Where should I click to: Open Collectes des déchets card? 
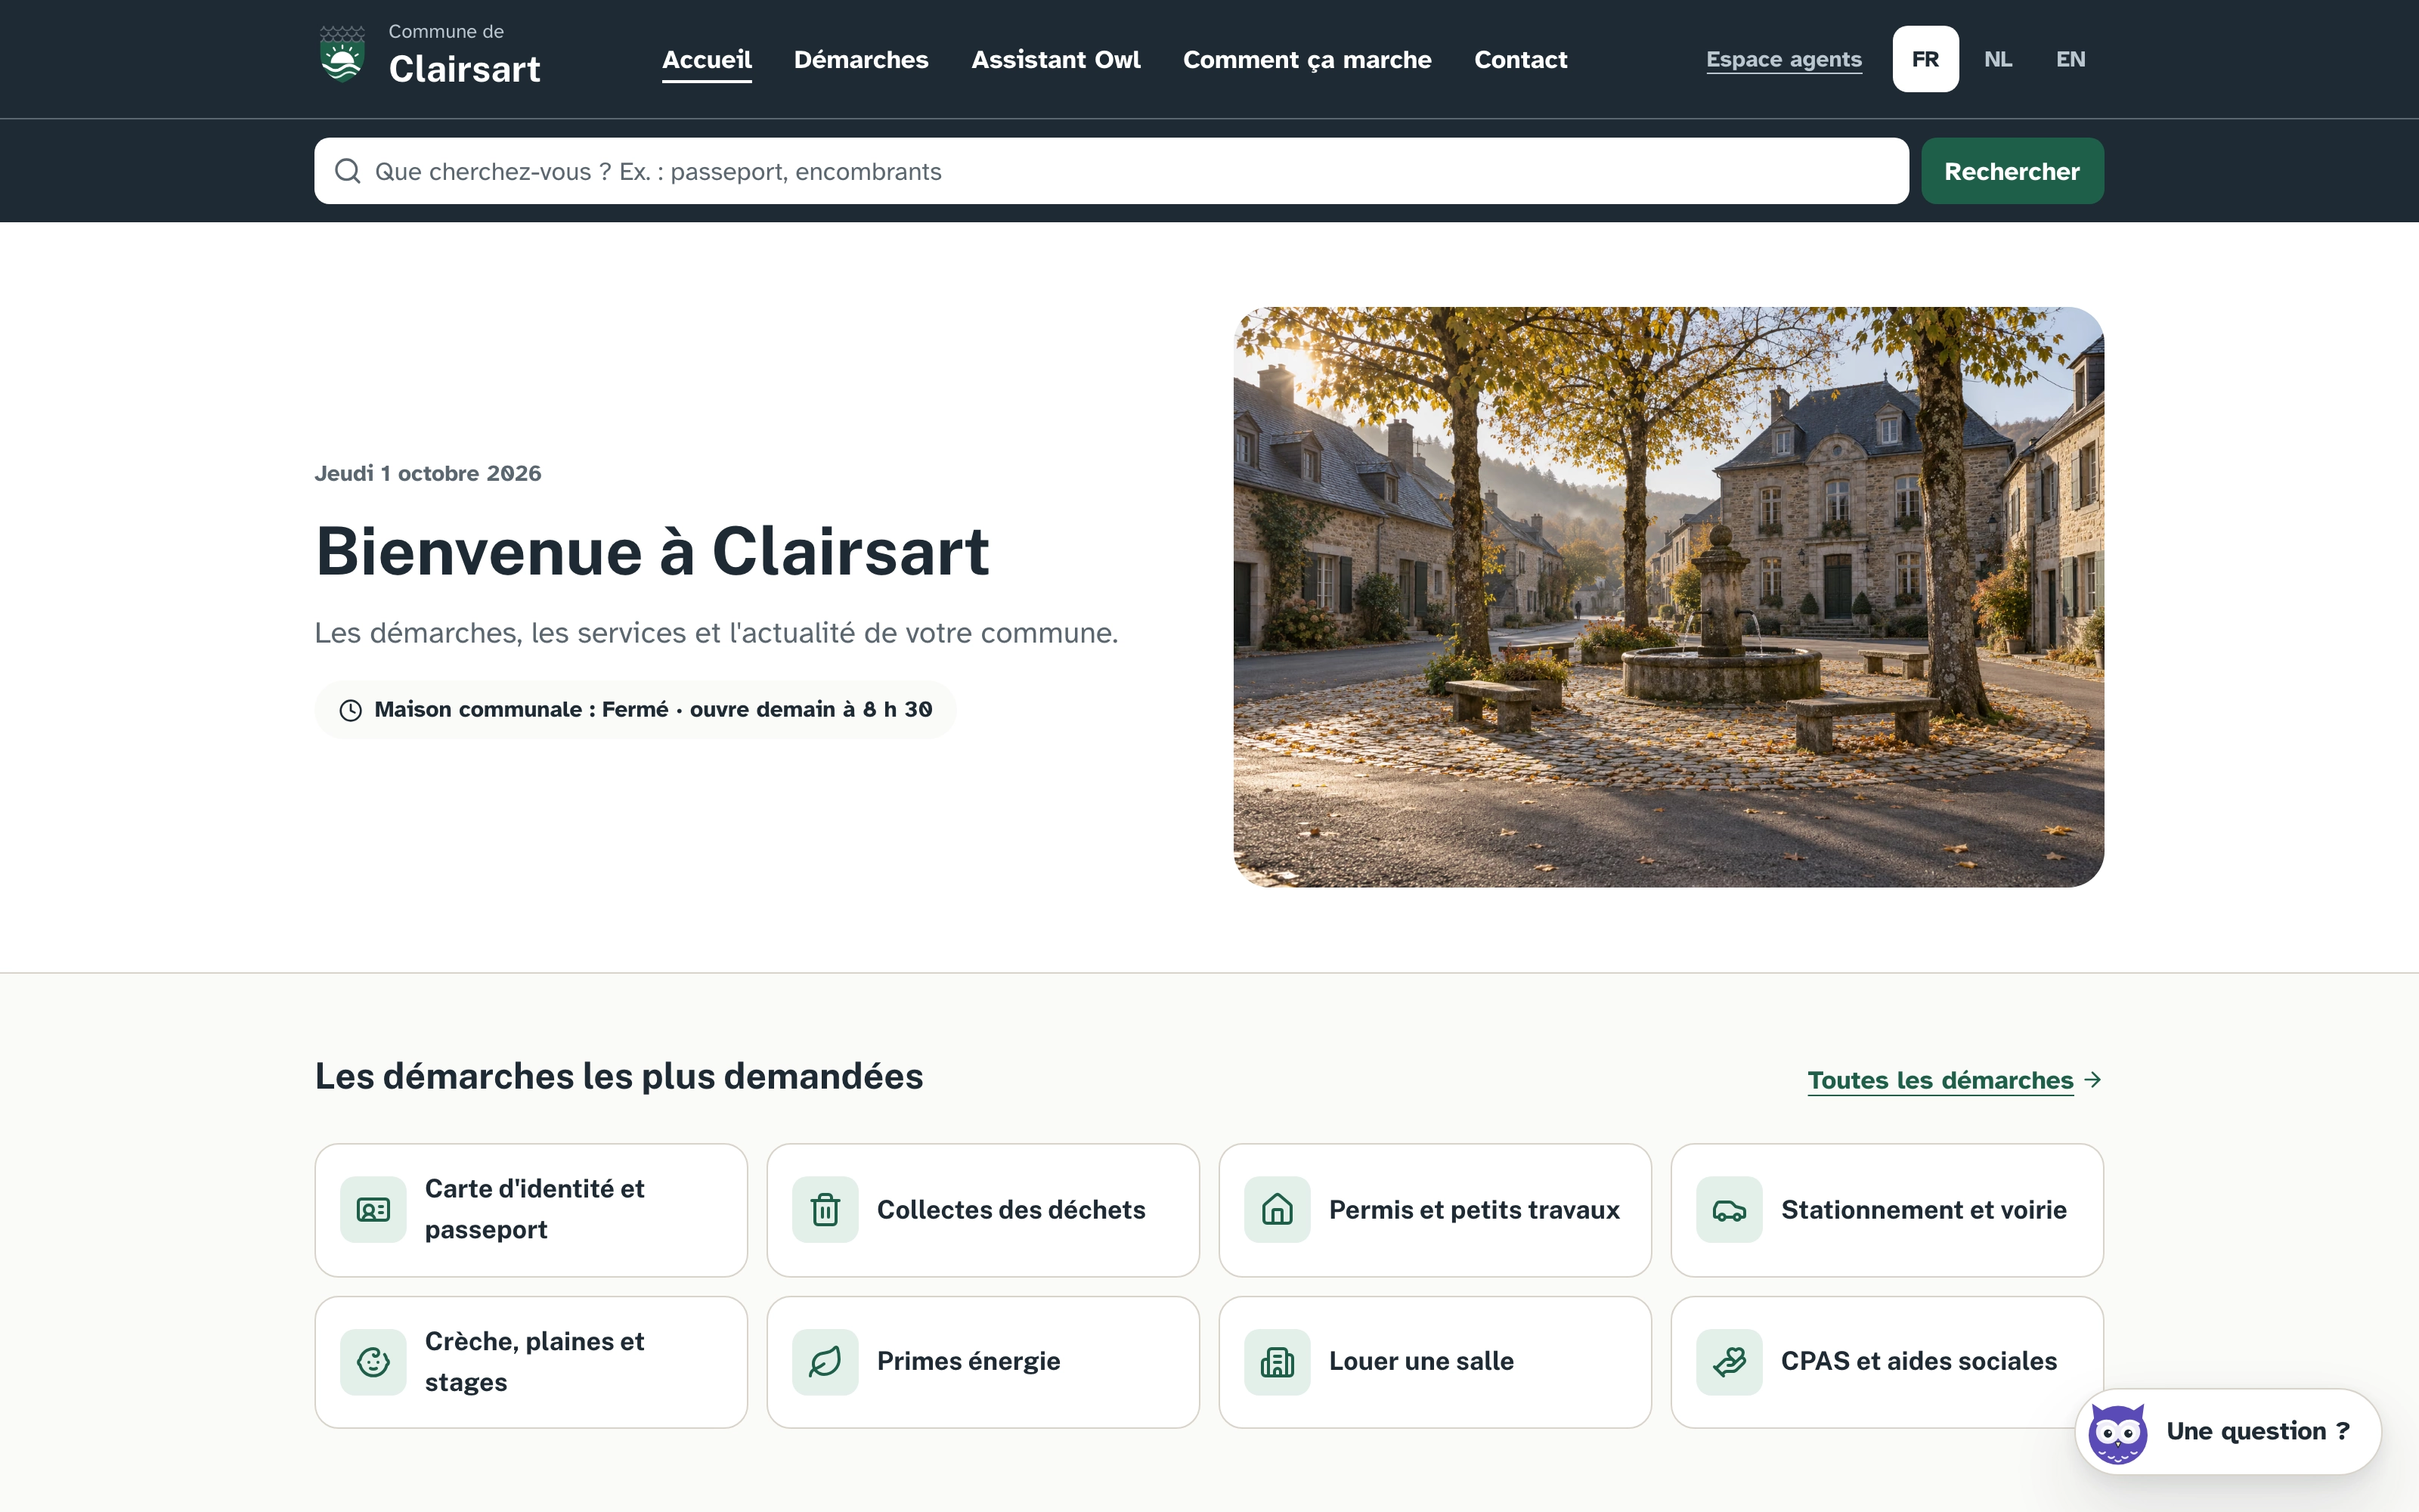983,1210
